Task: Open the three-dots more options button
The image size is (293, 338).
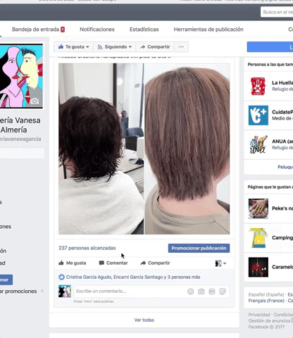Action: point(181,47)
